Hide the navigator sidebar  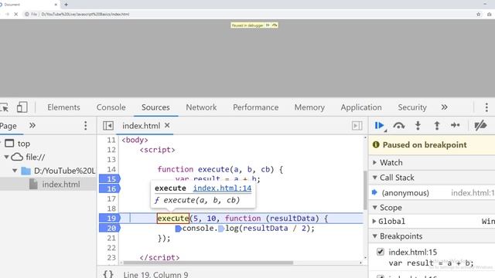[108, 125]
